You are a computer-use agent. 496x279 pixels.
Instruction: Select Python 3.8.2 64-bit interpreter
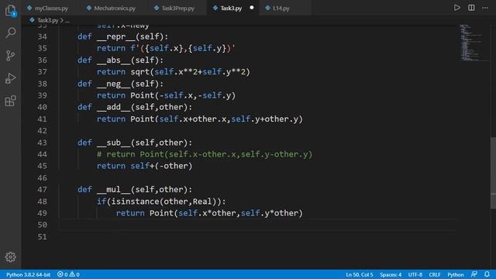[28, 274]
